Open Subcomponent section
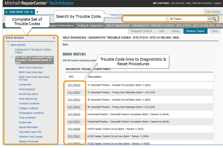The height and width of the screenshot is (148, 223). [27, 89]
